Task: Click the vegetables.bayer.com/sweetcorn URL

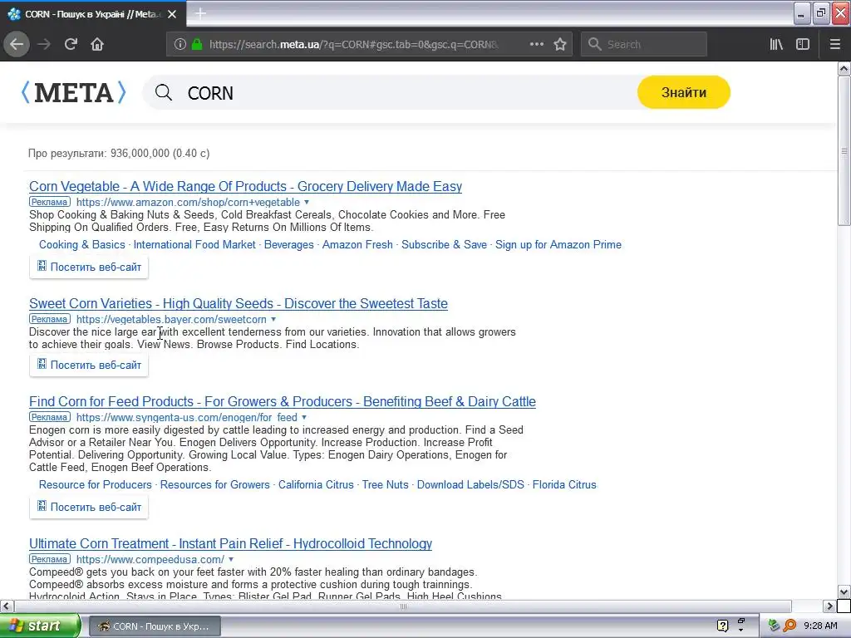Action: 171,320
